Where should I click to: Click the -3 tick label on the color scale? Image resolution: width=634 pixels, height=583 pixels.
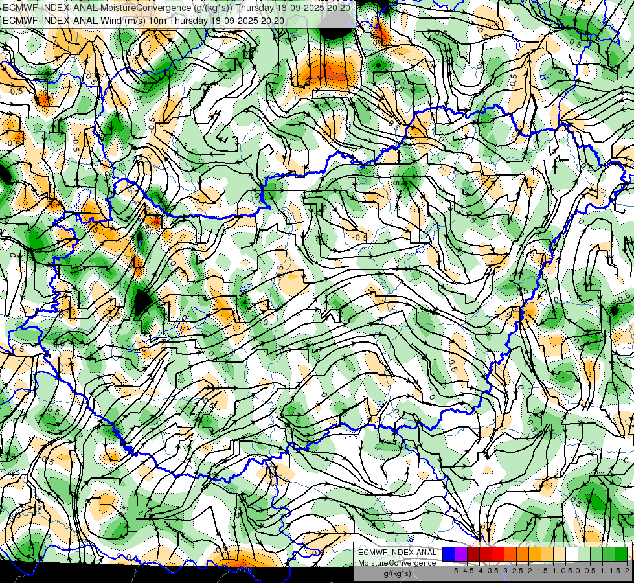[504, 571]
